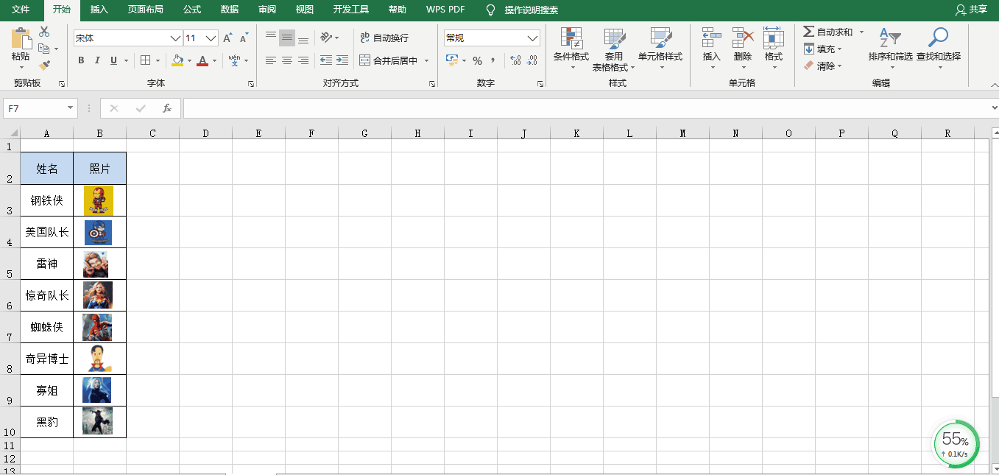Increase font size with larger A
999x475 pixels.
click(227, 38)
